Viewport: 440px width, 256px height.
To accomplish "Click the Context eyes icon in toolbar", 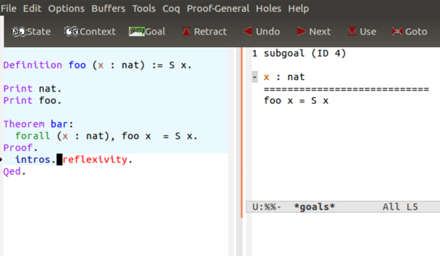I will click(x=72, y=31).
